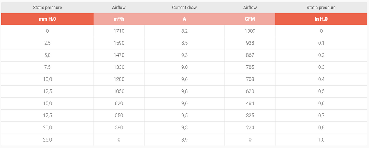Select static pressure cell 5,0
This screenshot has width=369, height=148.
click(47, 55)
